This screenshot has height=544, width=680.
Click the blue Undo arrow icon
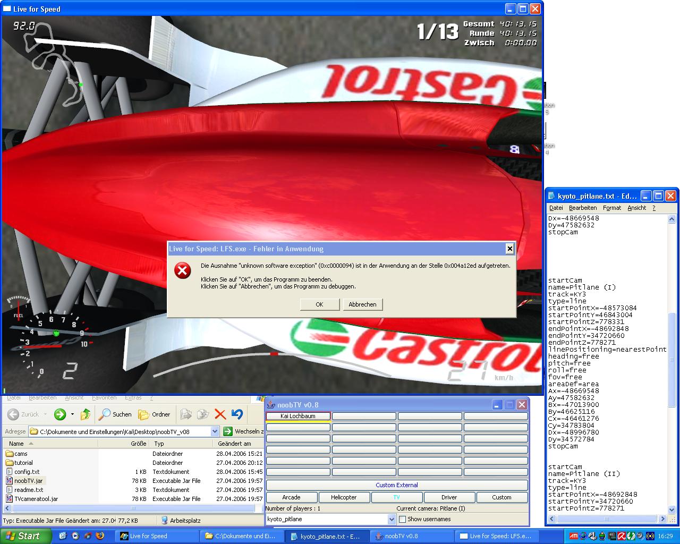click(237, 414)
